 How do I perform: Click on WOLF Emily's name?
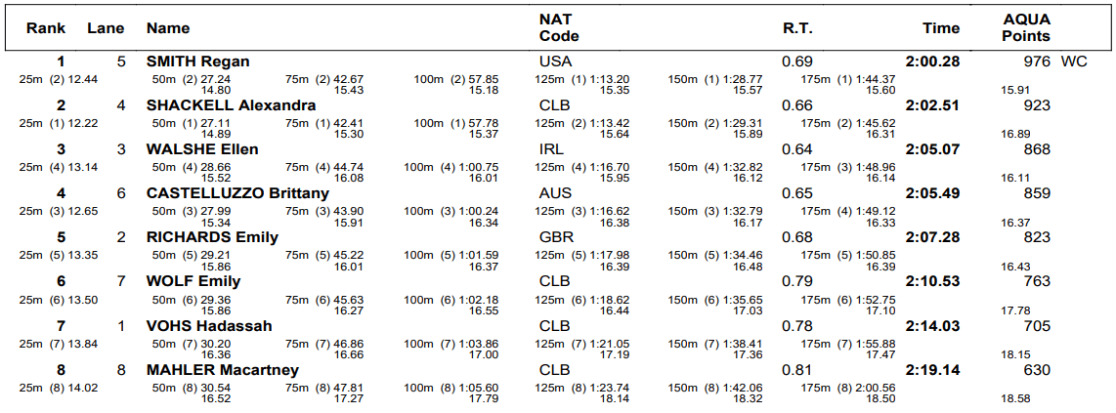[x=193, y=281]
